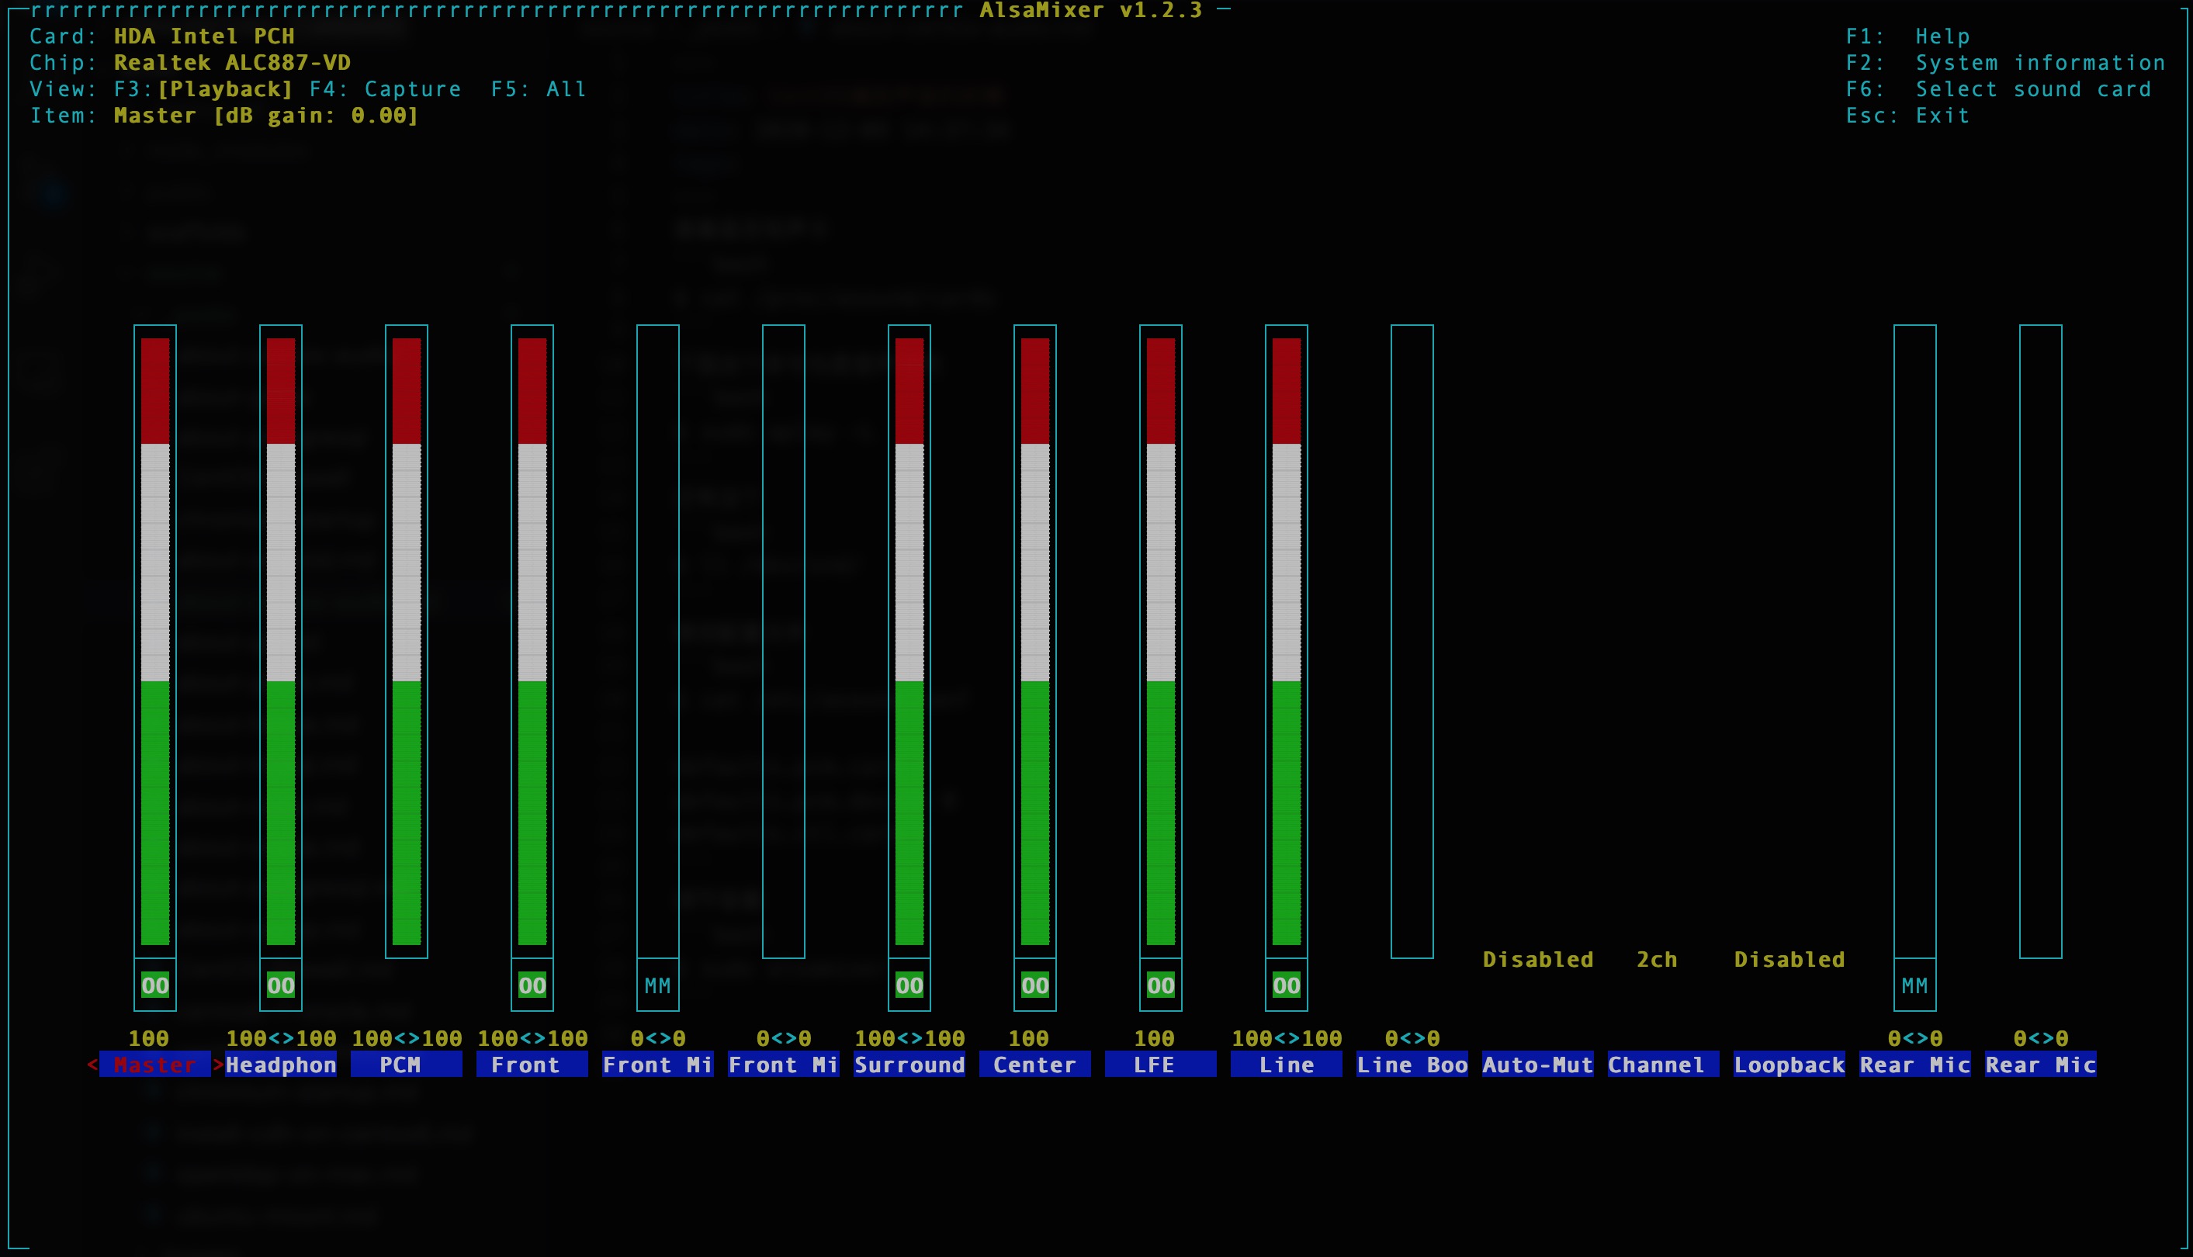Unmute the Rear Mic MM indicator
Viewport: 2193px width, 1257px height.
[x=1915, y=985]
